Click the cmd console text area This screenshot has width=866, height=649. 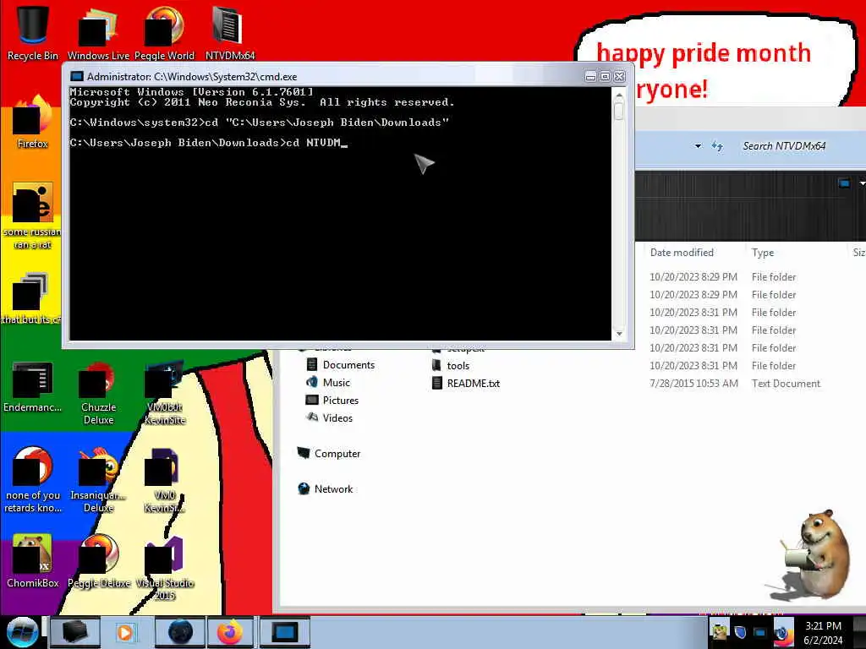pyautogui.click(x=340, y=213)
